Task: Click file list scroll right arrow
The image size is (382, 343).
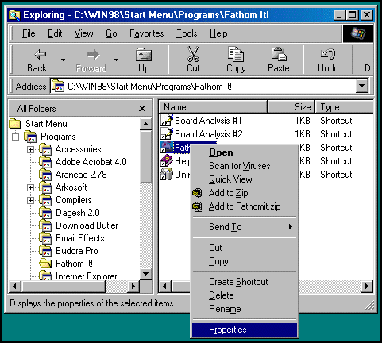Action: pyautogui.click(x=367, y=286)
